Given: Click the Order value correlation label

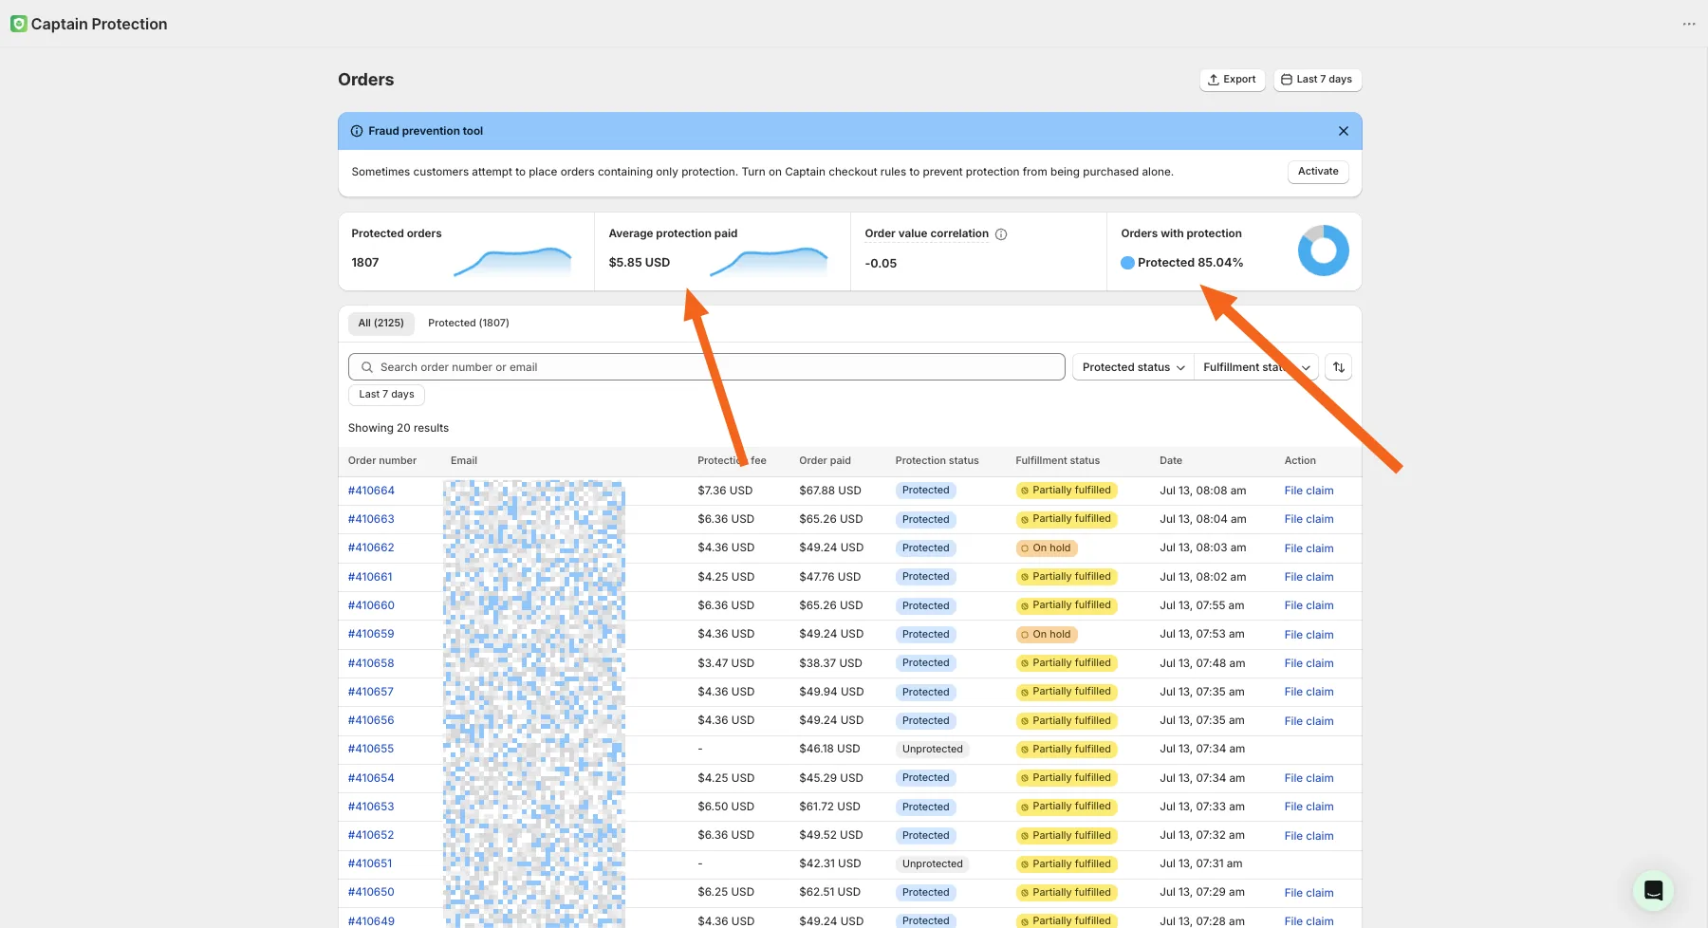Looking at the screenshot, I should tap(926, 233).
